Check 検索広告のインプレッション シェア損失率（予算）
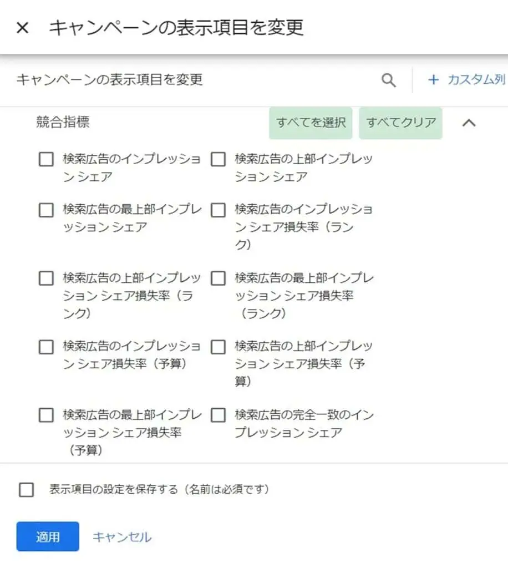 click(46, 346)
